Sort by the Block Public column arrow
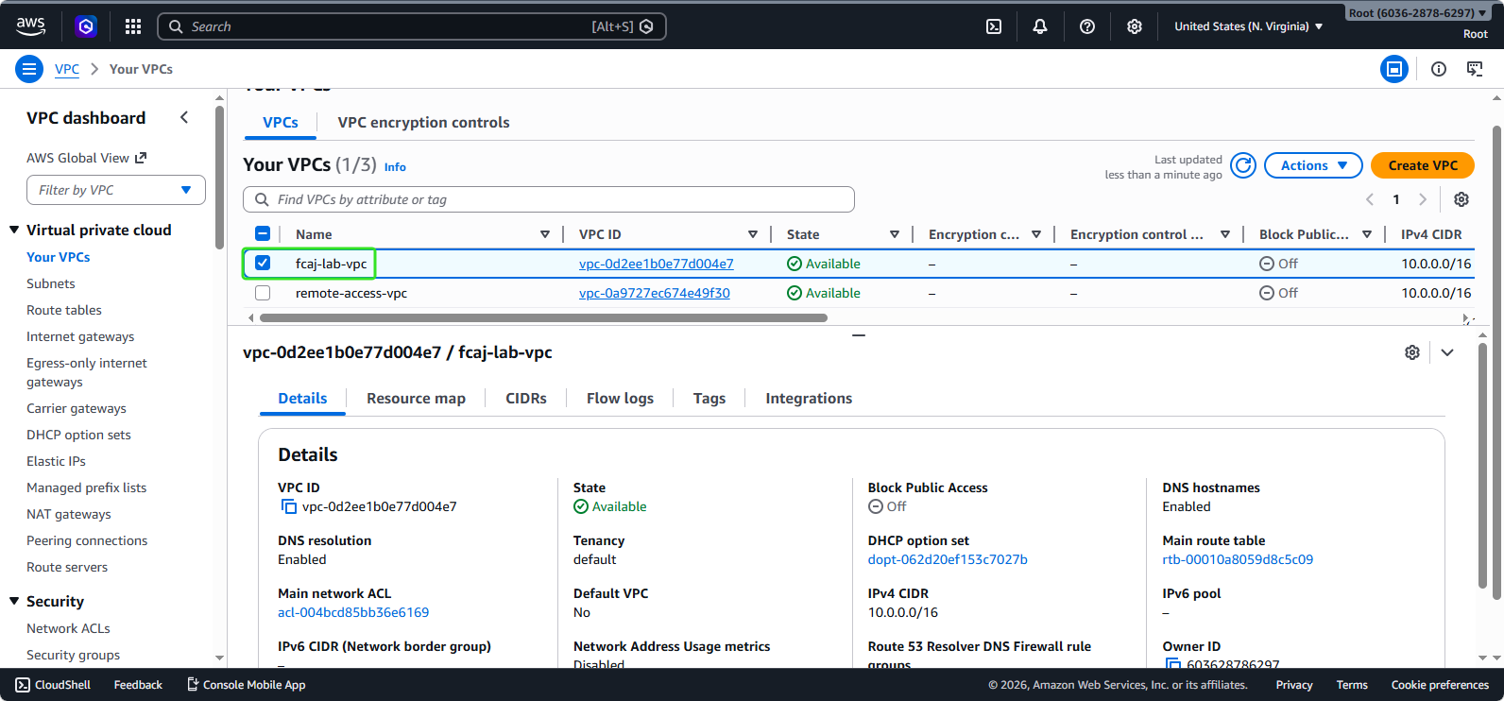This screenshot has width=1504, height=701. pos(1367,234)
